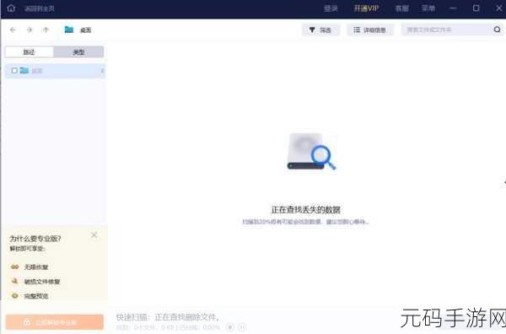506x334 pixels.
Task: Close the 为什么要专业版 promo panel
Action: coord(94,235)
